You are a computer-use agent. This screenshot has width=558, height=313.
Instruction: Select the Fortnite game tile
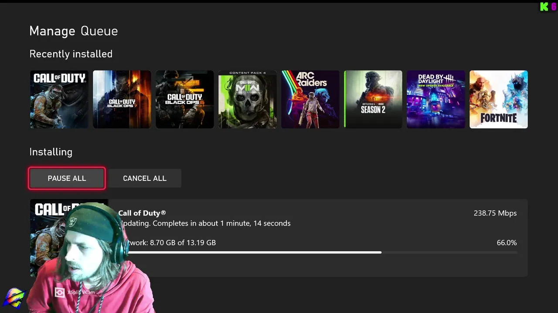pyautogui.click(x=499, y=100)
